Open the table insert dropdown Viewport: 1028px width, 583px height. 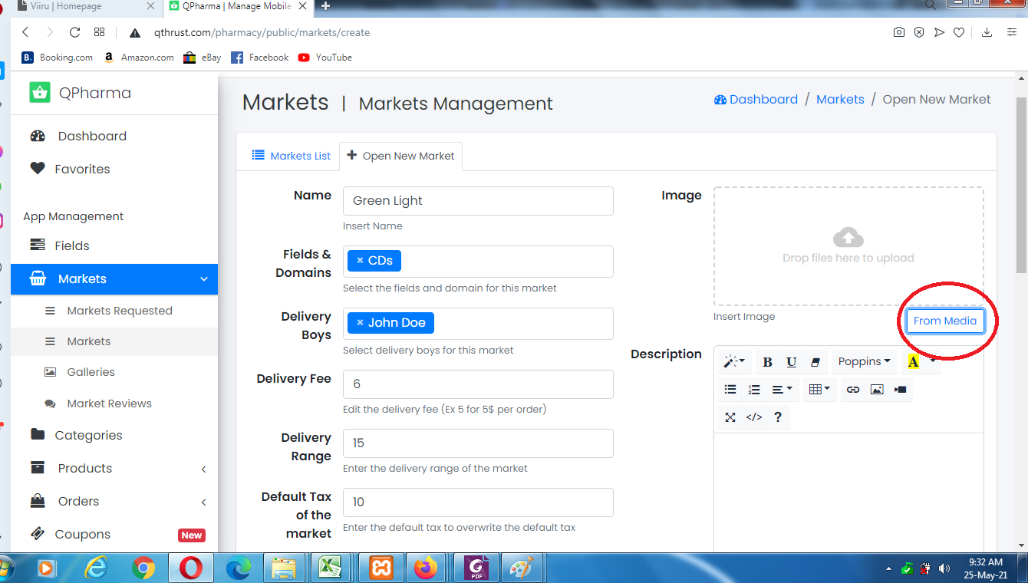(x=819, y=390)
